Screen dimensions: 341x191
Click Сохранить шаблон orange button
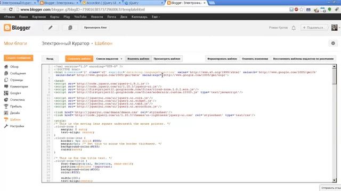pos(79,59)
